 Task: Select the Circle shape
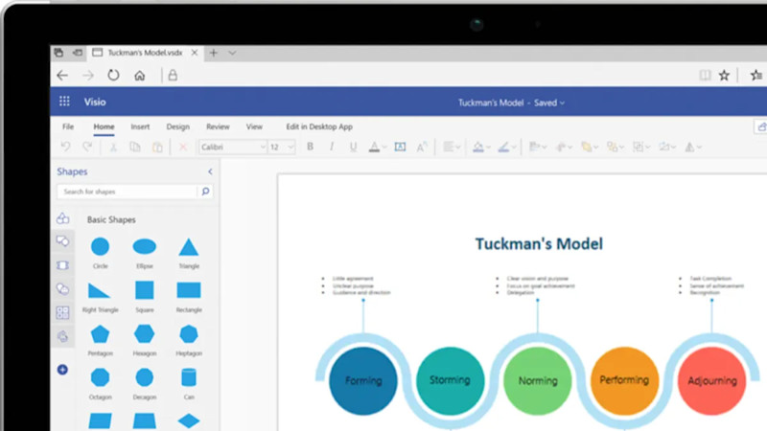100,247
